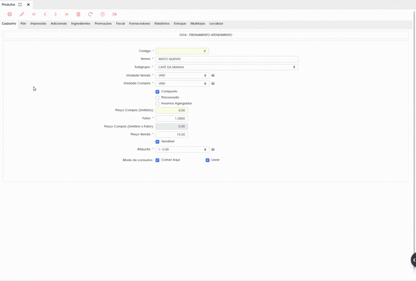Close the Produtos tab
416x281 pixels.
(28, 5)
